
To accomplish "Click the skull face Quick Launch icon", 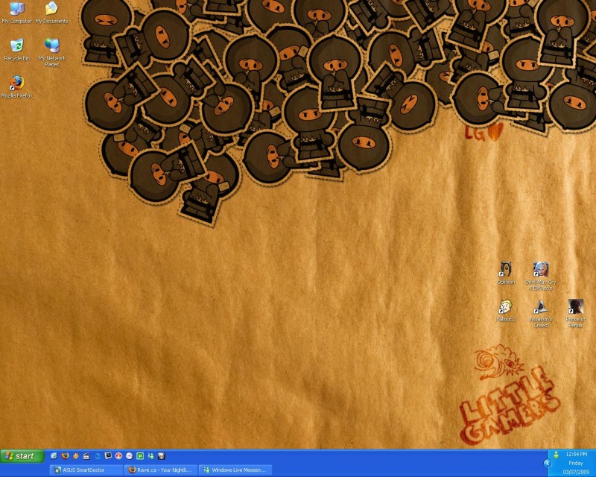I will pyautogui.click(x=161, y=455).
